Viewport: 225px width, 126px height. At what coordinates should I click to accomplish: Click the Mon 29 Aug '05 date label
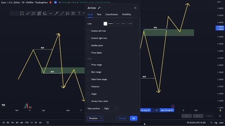coord(167,110)
